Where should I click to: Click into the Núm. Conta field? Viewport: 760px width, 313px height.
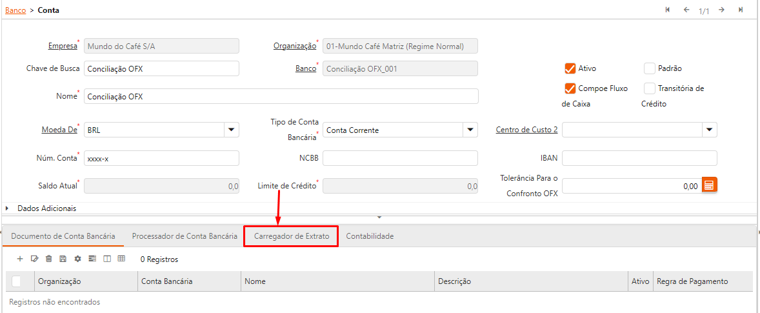point(161,158)
